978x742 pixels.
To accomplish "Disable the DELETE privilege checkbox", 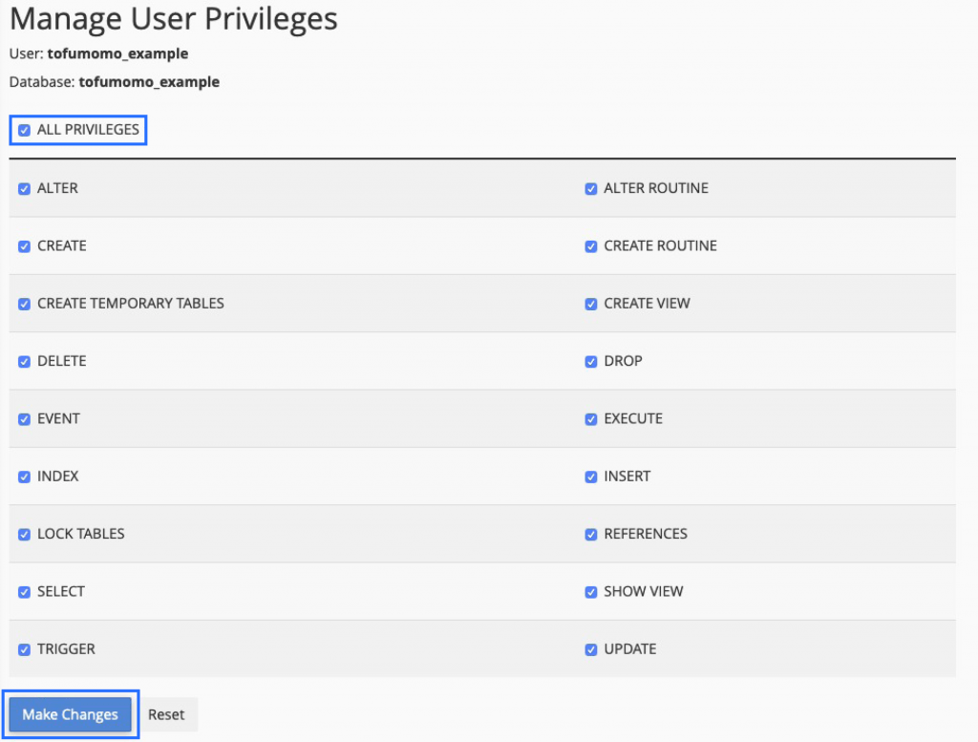I will click(24, 361).
